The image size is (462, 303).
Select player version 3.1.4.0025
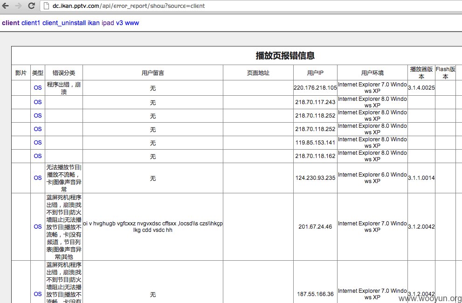421,87
